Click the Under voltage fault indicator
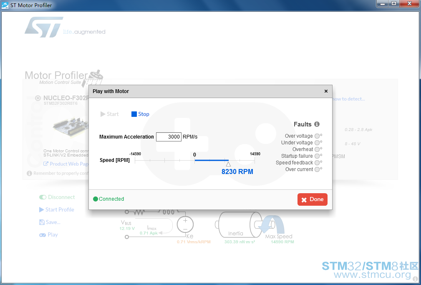Viewport: 421px width, 285px height. 317,143
